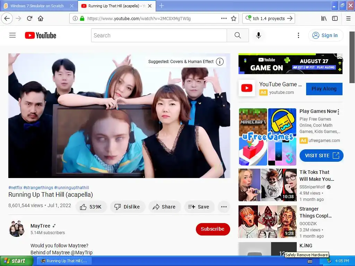
Task: Click browser search box tch 1.4 proyects
Action: pos(269,19)
